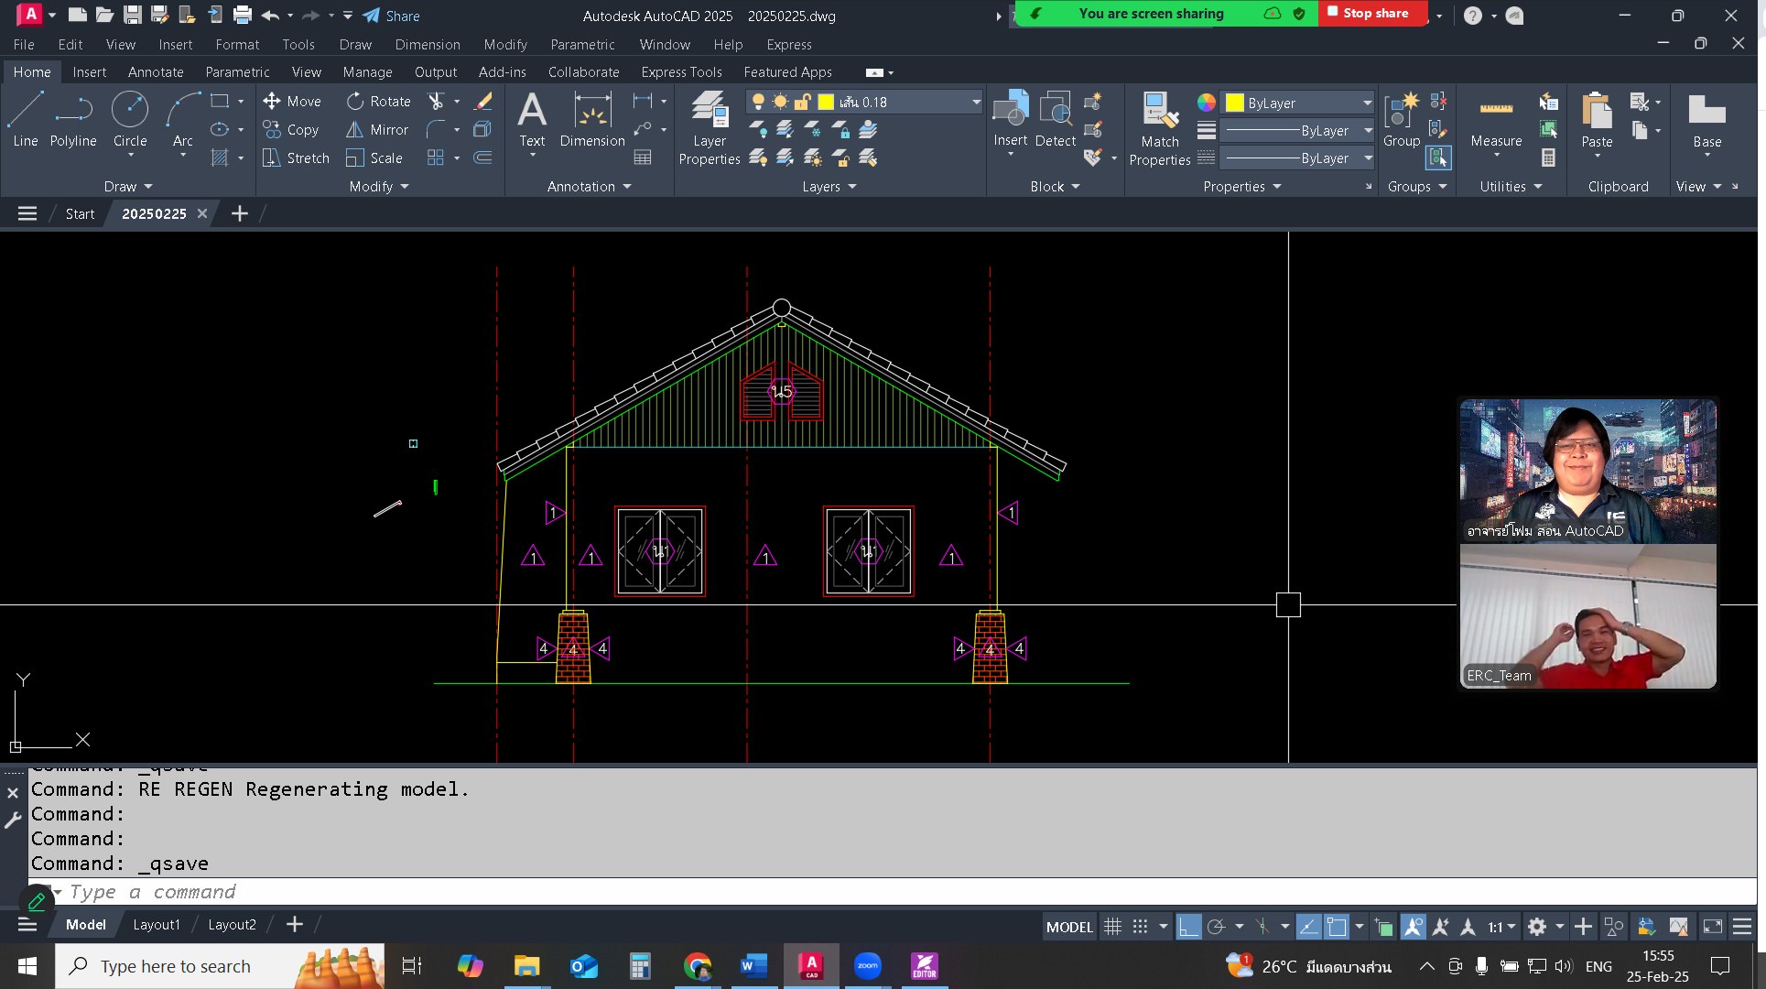
Task: Click the Dimension tool
Action: click(x=592, y=120)
